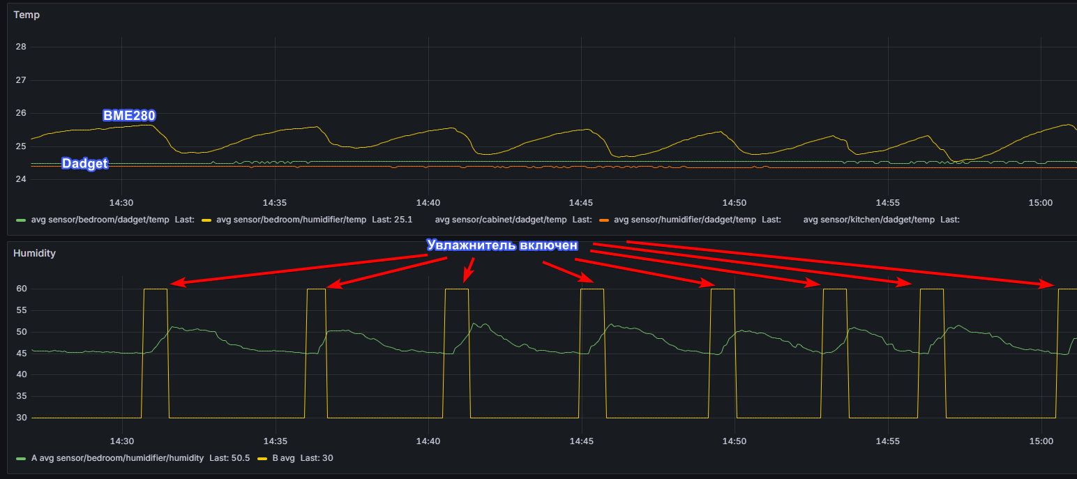The height and width of the screenshot is (479, 1077).
Task: Open the Humidity panel title menu
Action: tap(34, 253)
